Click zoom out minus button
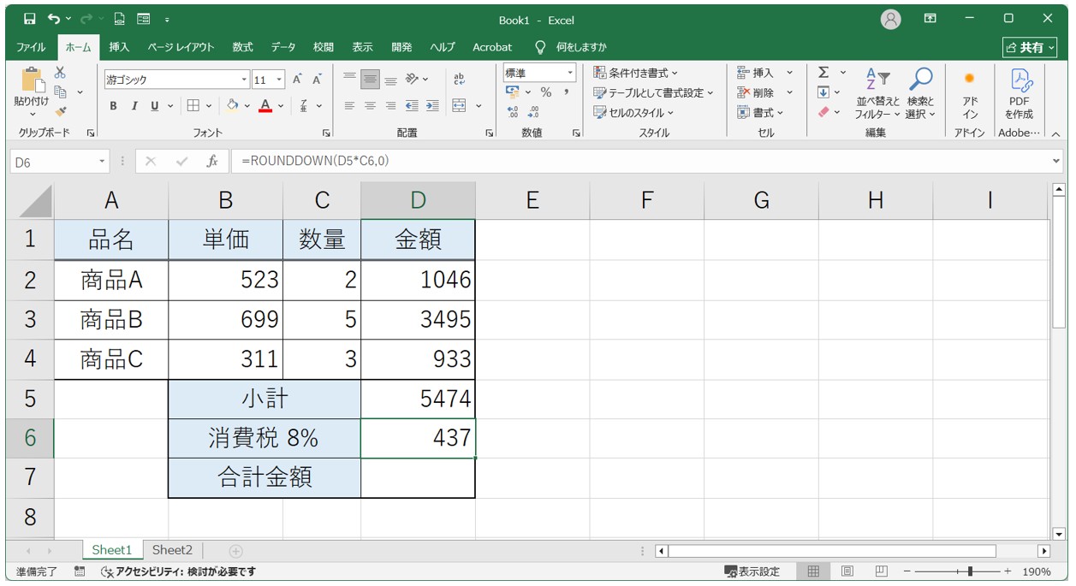1076x586 pixels. tap(907, 571)
